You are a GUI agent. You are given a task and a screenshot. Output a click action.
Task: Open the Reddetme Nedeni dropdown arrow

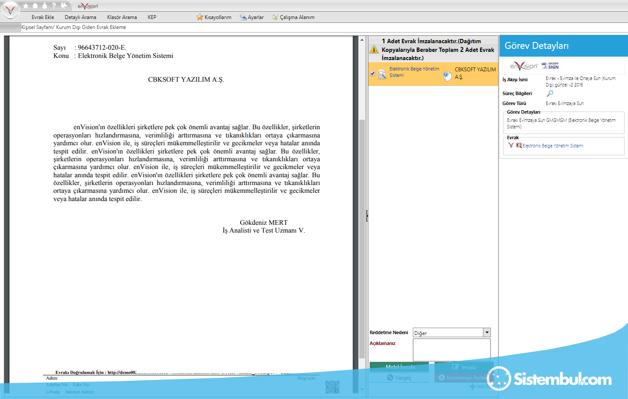point(487,332)
